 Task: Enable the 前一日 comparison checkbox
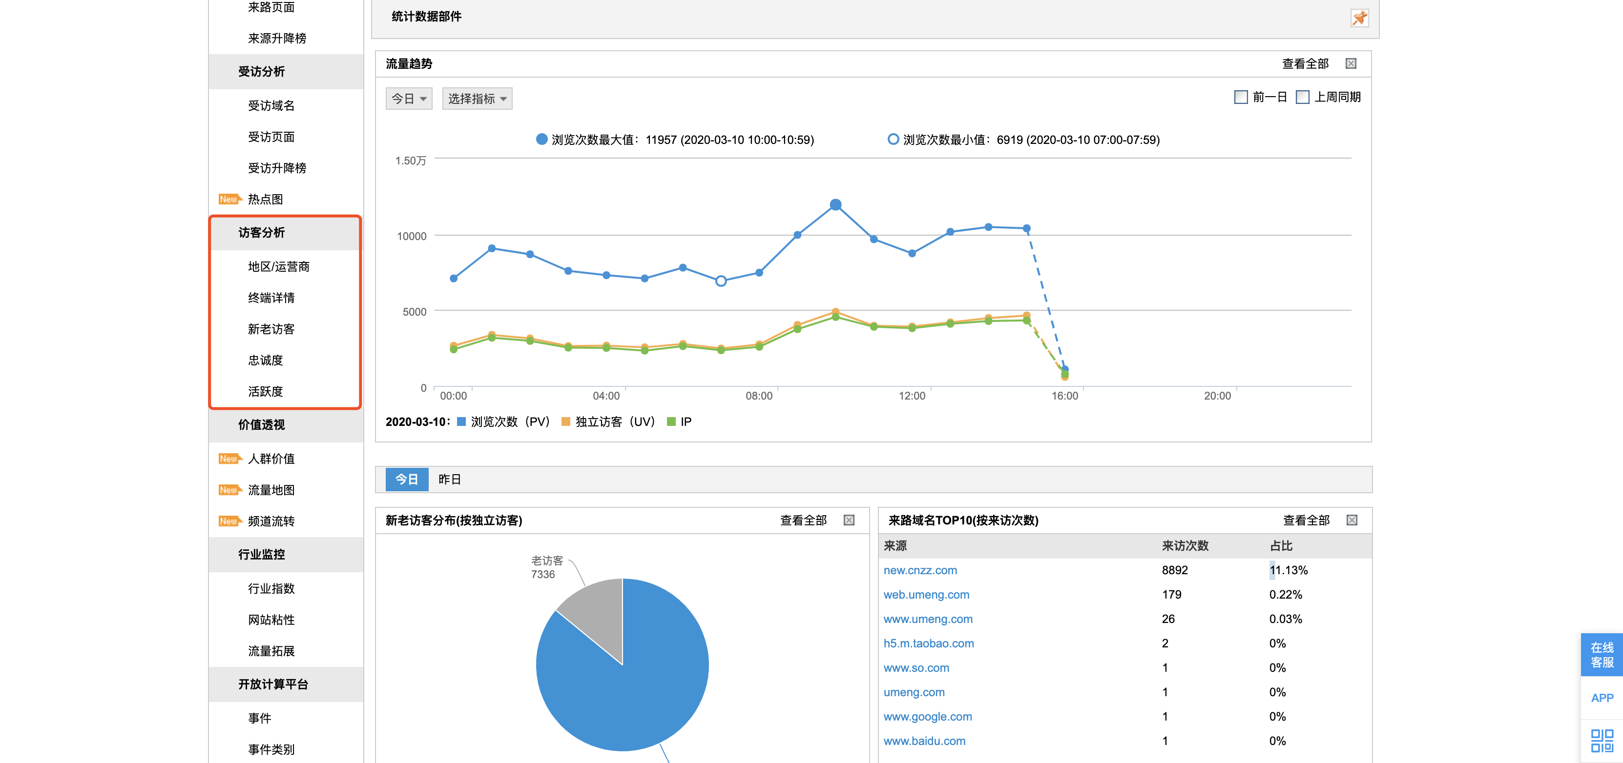(x=1241, y=97)
